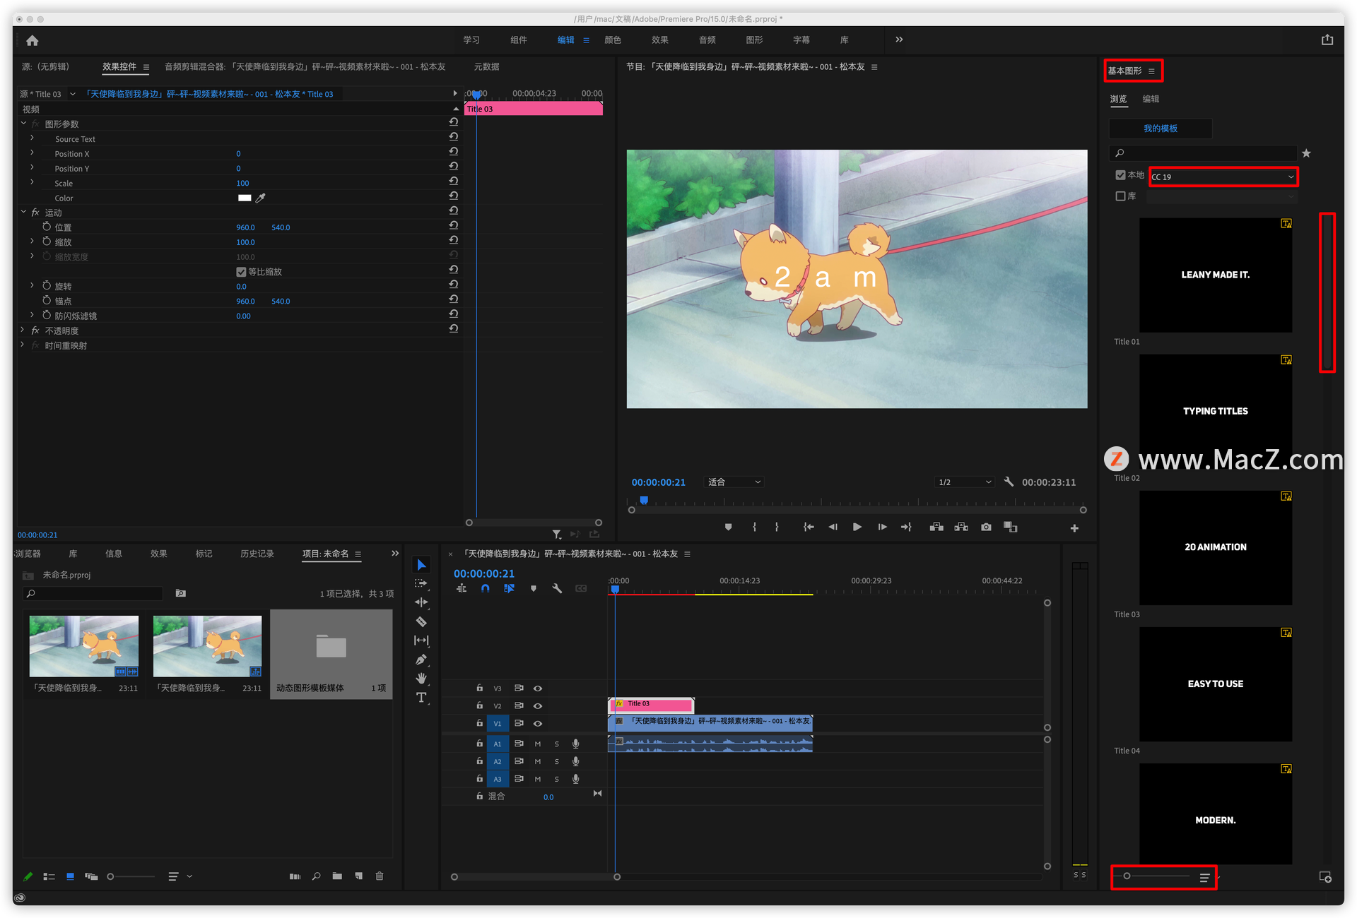Switch to the 字幕 workspace

[801, 40]
